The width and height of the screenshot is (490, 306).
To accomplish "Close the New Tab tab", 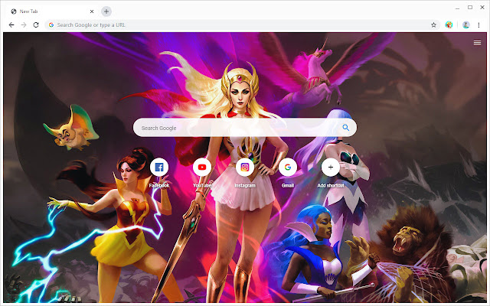I will point(92,11).
